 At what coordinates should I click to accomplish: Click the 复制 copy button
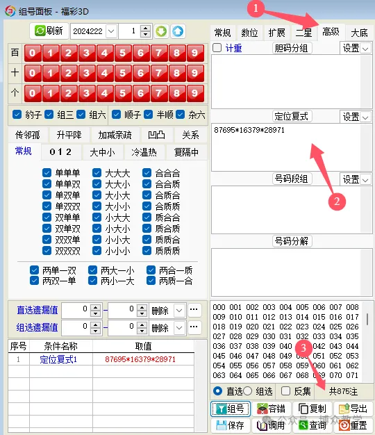(x=312, y=409)
